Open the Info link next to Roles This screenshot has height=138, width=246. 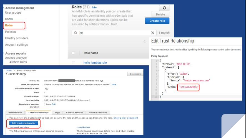[x=94, y=7]
